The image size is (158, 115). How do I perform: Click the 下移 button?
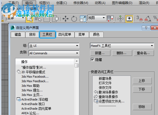142,89
